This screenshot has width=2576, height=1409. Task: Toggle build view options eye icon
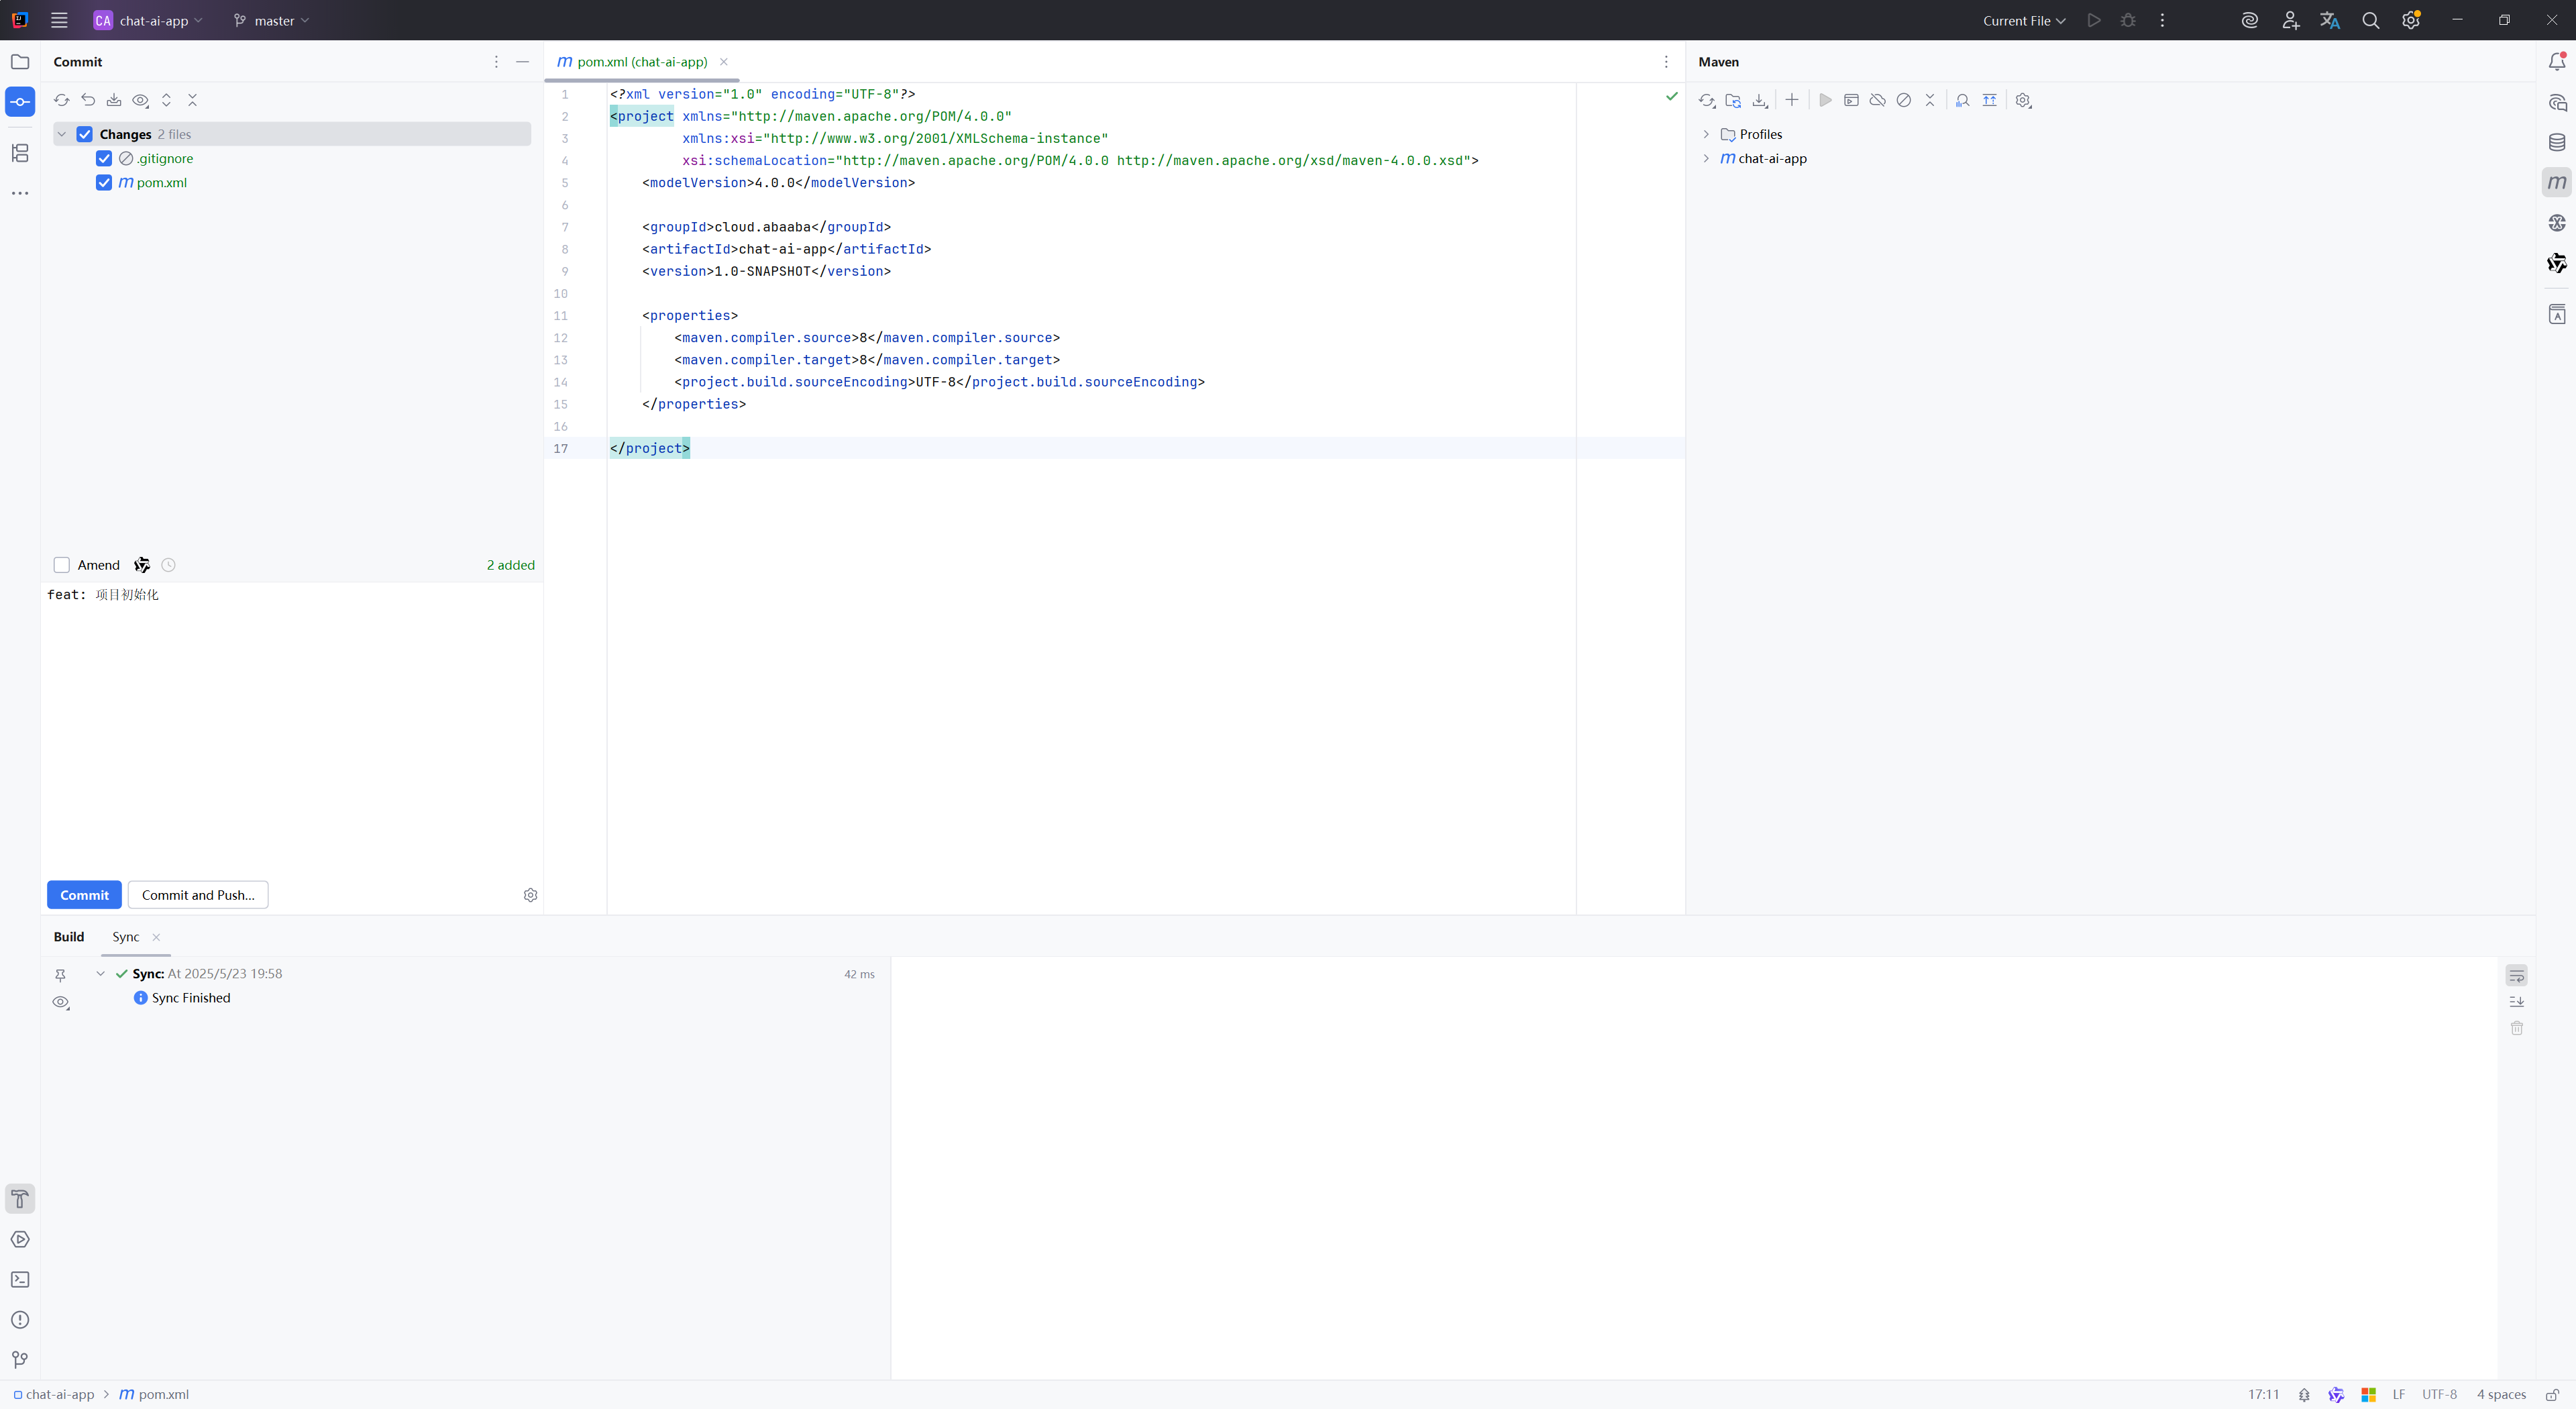[x=61, y=1003]
